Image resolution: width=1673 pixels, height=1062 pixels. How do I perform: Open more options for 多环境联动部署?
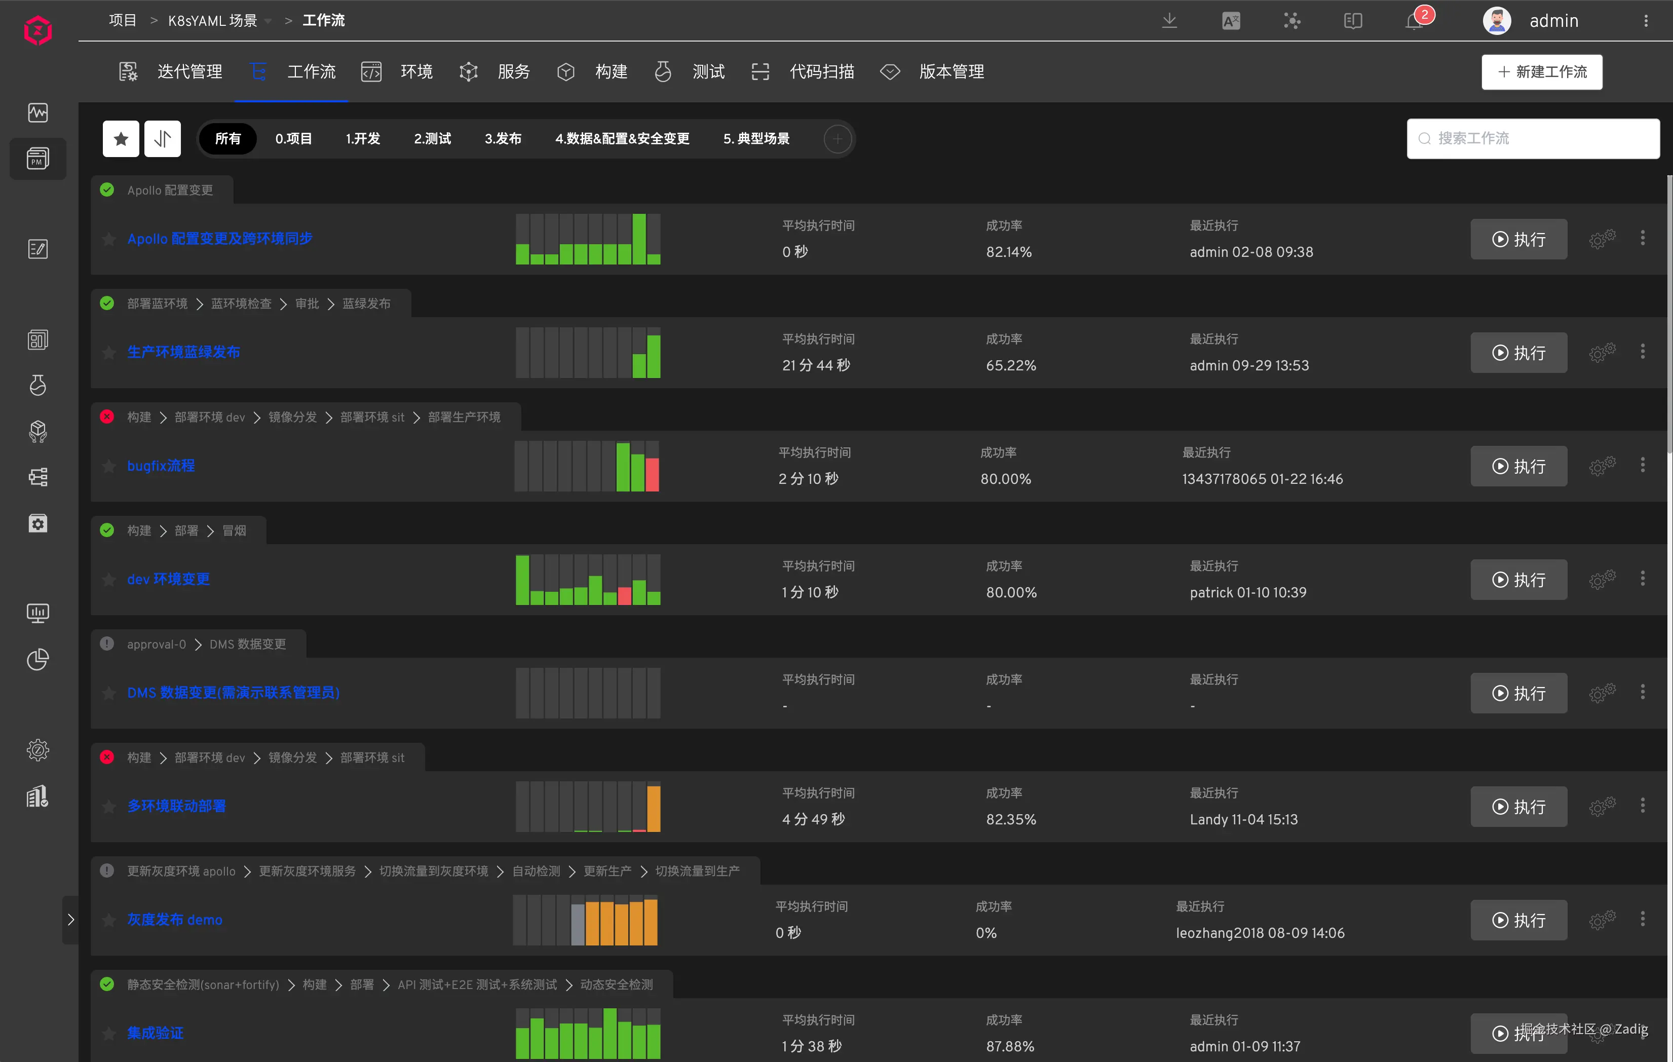click(x=1643, y=806)
